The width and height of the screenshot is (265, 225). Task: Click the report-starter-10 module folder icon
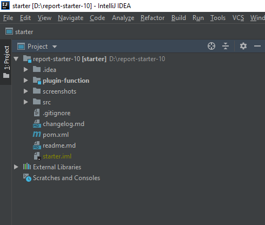click(x=27, y=59)
